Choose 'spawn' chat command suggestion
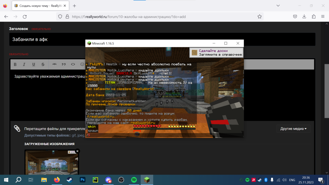This screenshot has height=185, width=329. tap(93, 131)
